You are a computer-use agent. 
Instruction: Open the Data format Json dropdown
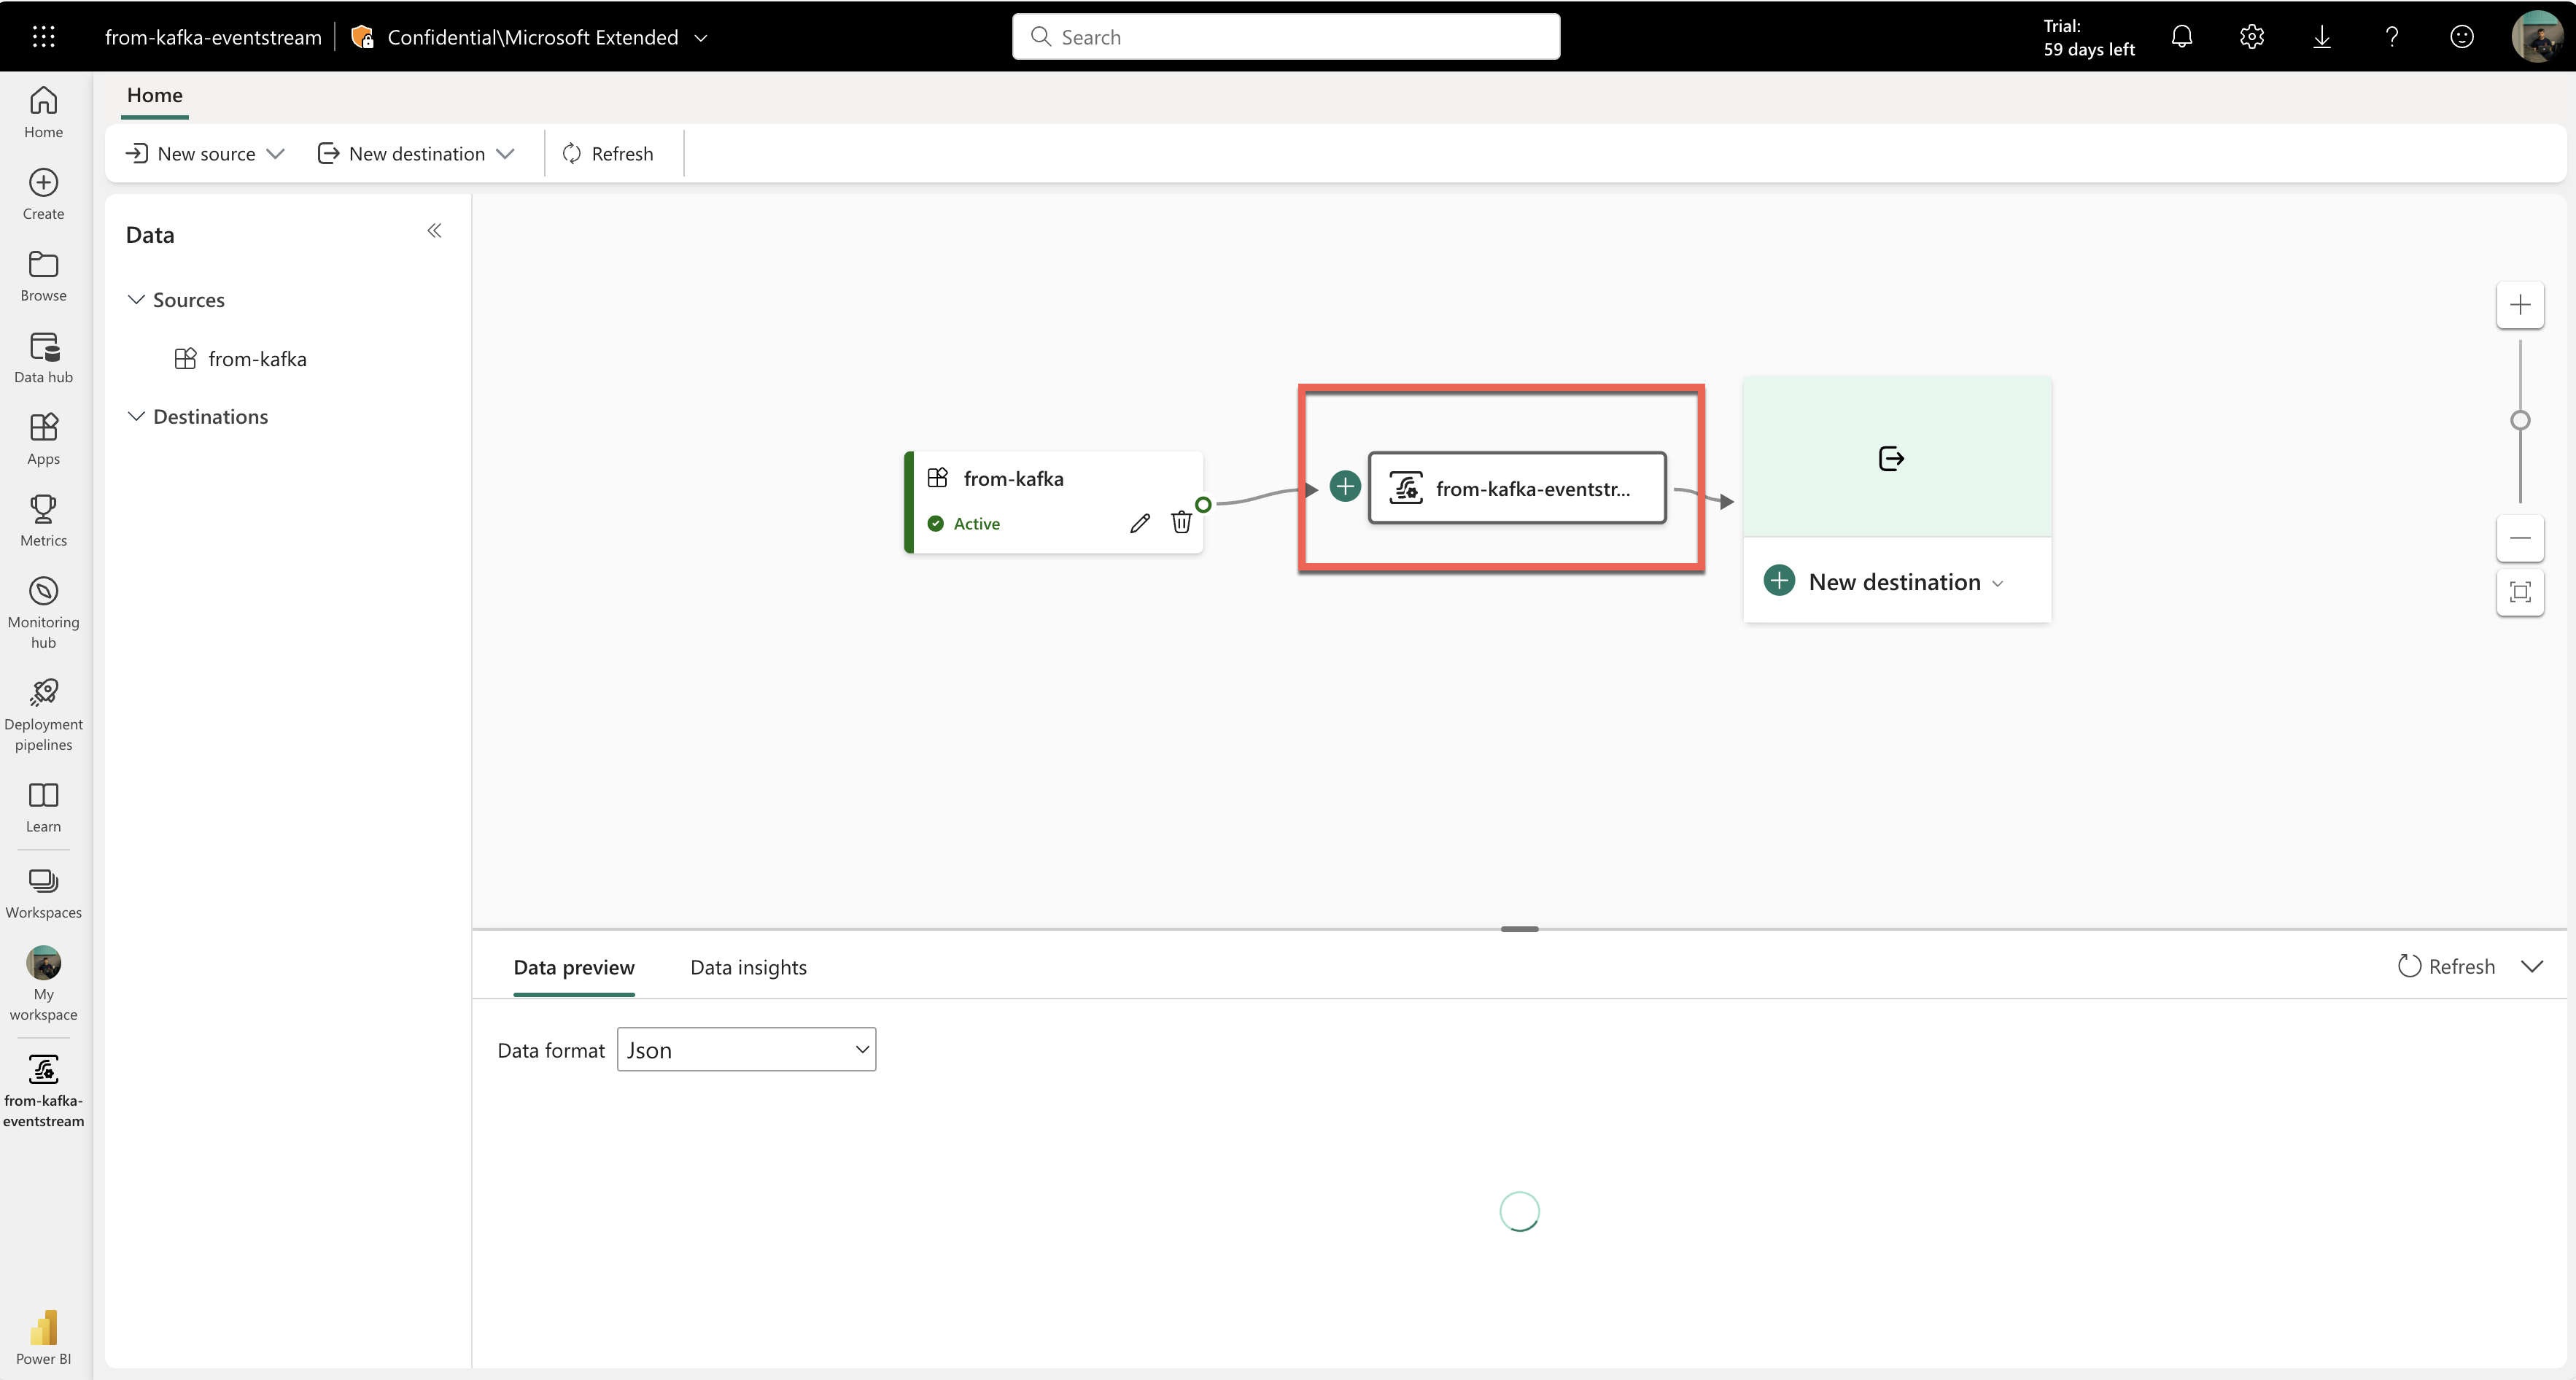pyautogui.click(x=746, y=1050)
